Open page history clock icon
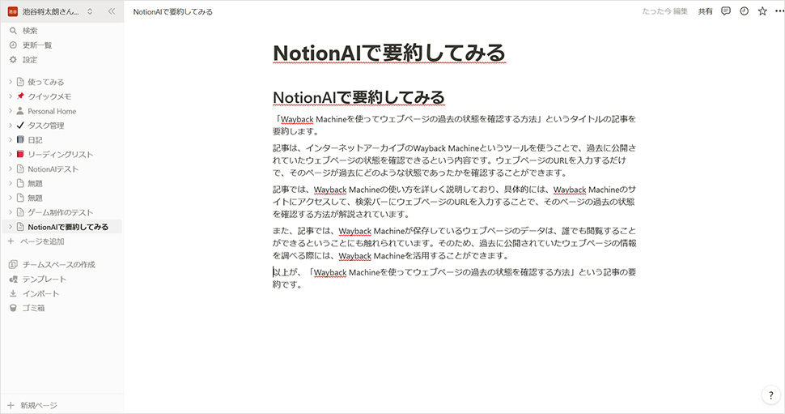The width and height of the screenshot is (785, 414). (x=745, y=11)
